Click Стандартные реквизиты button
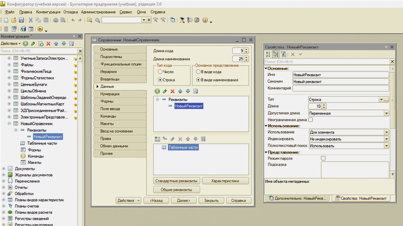The width and height of the screenshot is (403, 226). 176,181
